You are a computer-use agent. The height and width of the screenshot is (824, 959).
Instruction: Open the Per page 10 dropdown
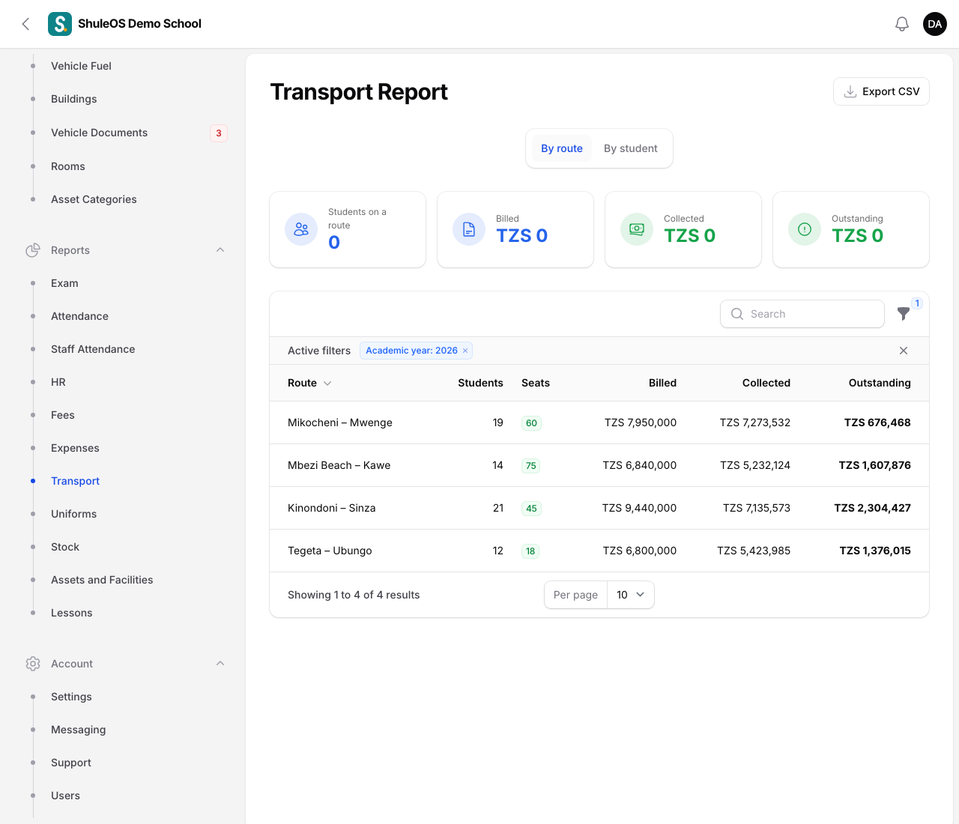tap(631, 595)
